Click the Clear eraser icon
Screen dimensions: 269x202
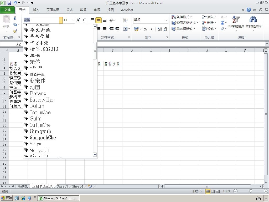point(223,28)
